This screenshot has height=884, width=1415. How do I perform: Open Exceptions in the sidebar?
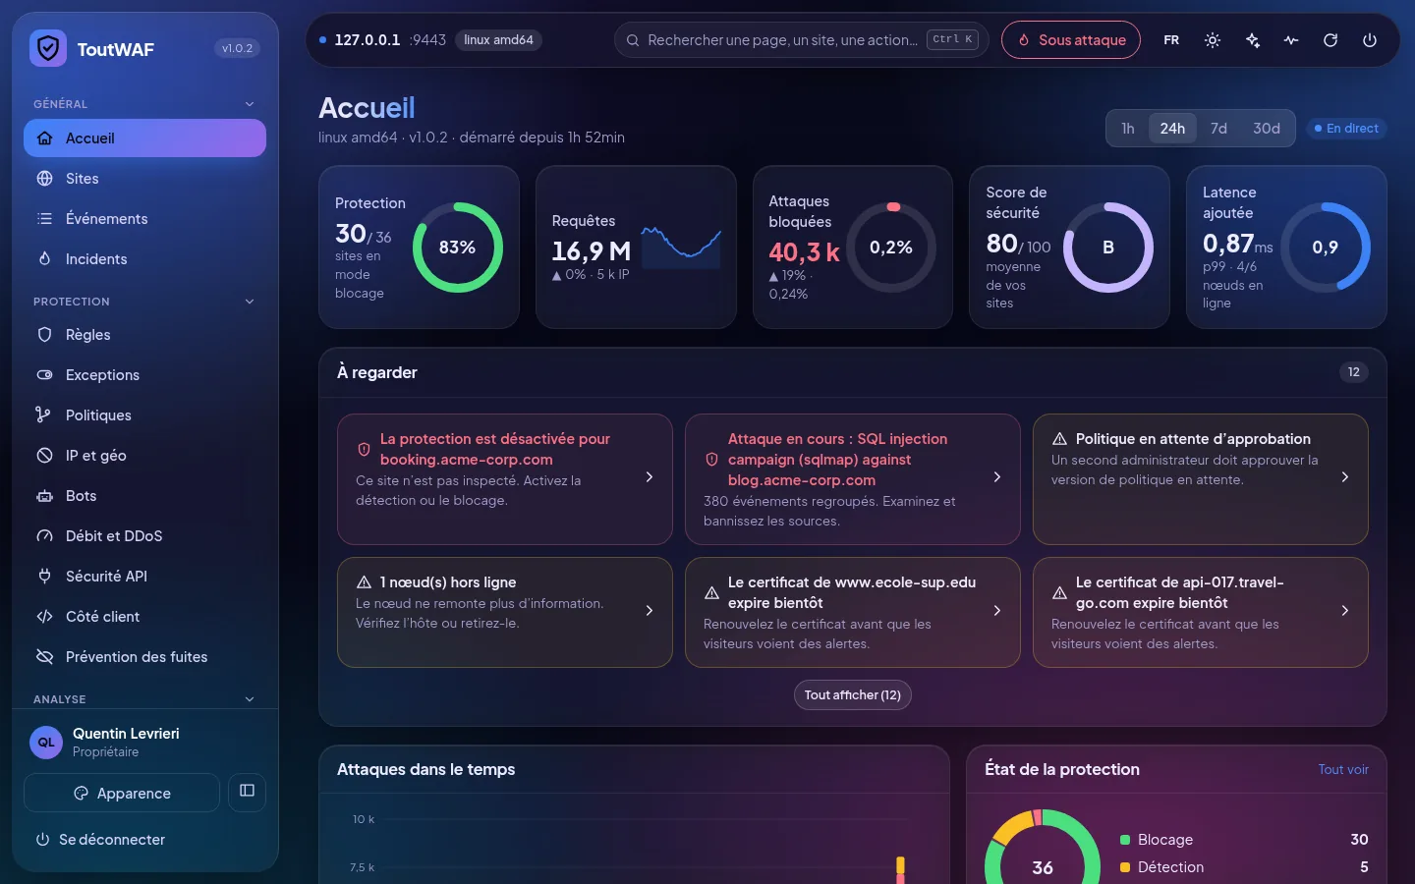144,375
